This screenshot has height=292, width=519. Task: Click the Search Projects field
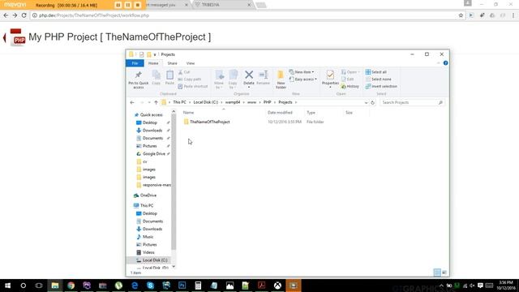click(412, 103)
